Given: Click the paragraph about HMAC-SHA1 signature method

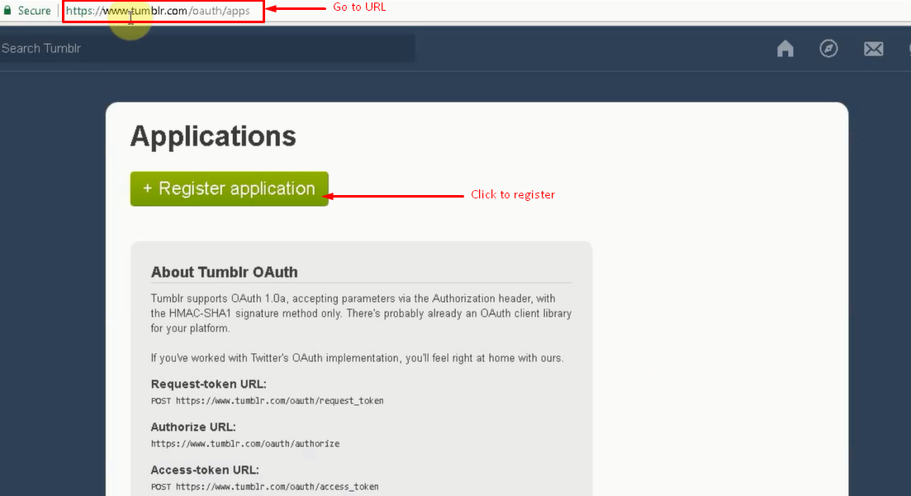Looking at the screenshot, I should click(361, 313).
